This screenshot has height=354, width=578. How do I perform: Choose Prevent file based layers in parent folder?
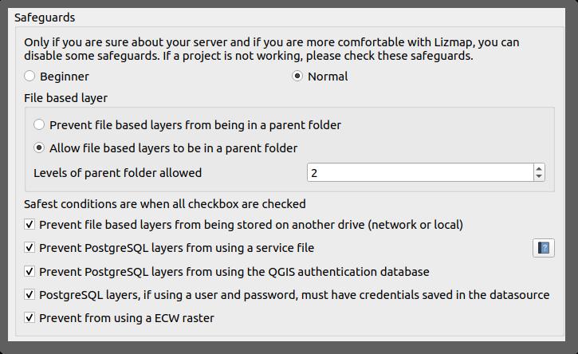click(x=39, y=125)
